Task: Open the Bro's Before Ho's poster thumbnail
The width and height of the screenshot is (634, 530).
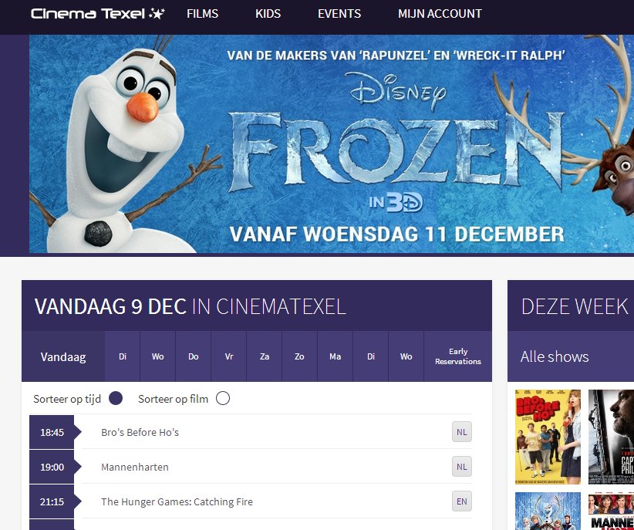Action: click(x=548, y=437)
